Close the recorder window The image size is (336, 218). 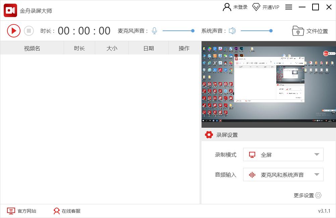tap(329, 7)
